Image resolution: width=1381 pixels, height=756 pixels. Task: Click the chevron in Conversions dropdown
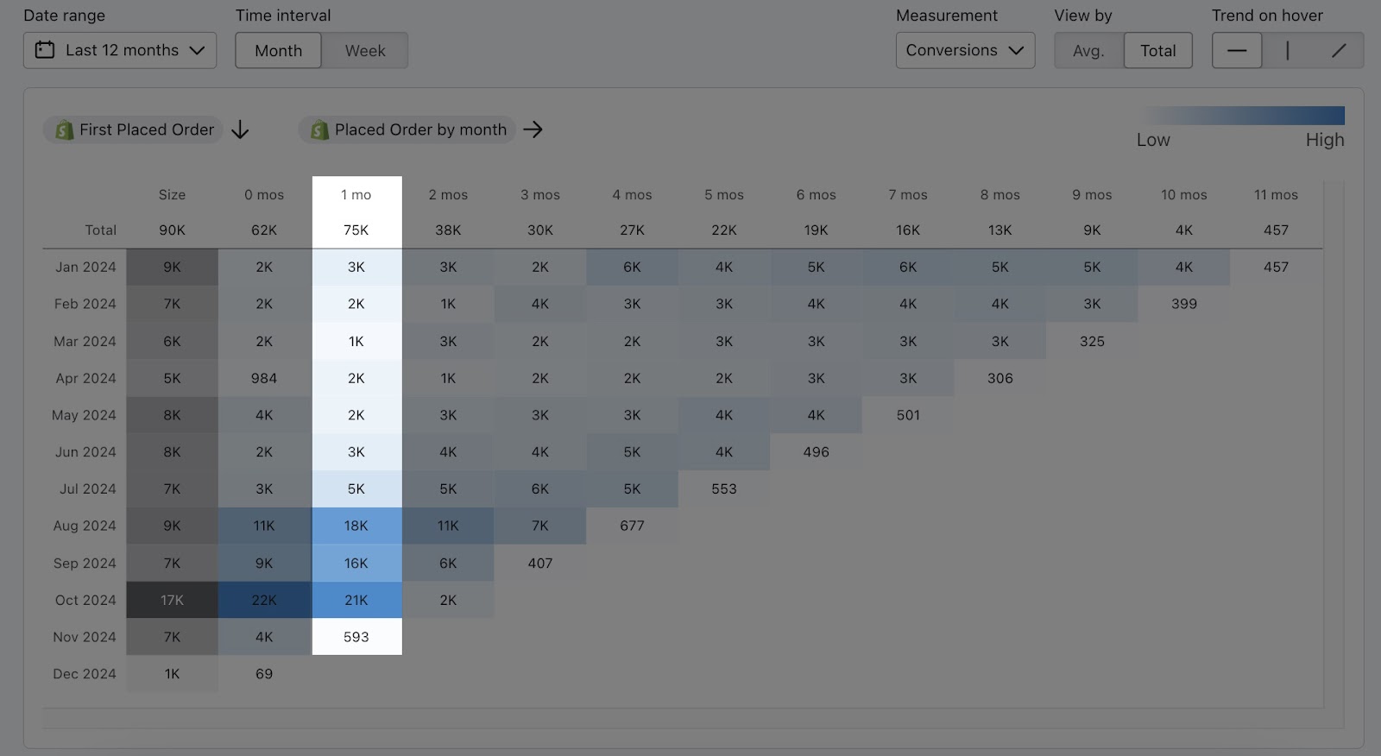pos(1017,51)
